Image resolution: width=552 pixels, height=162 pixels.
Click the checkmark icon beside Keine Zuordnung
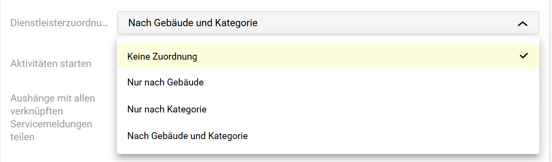point(524,56)
